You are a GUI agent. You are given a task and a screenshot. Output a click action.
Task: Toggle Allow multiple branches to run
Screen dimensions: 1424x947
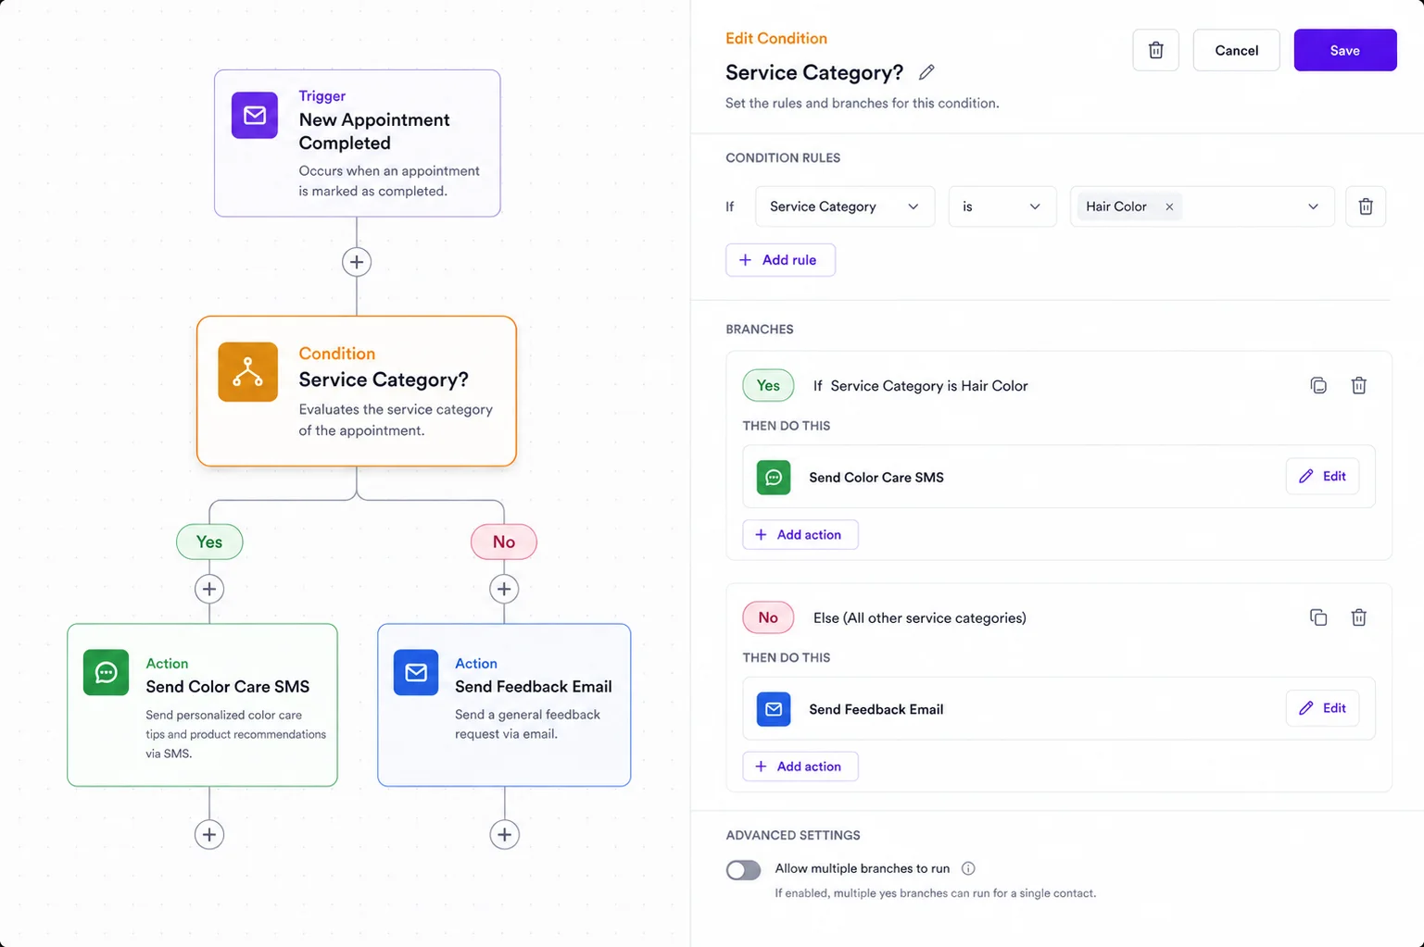[x=743, y=870]
